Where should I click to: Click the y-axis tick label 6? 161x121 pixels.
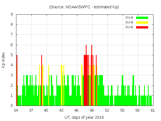coord(12,45)
